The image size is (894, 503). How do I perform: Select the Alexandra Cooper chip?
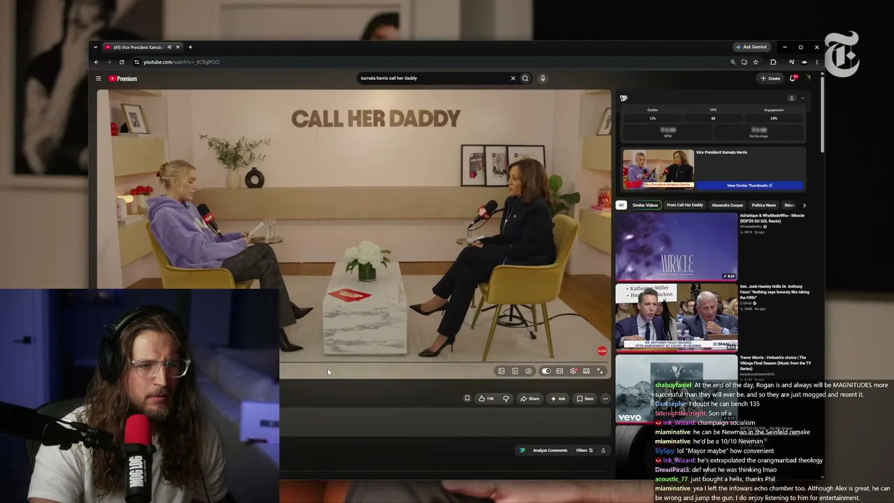pos(727,205)
